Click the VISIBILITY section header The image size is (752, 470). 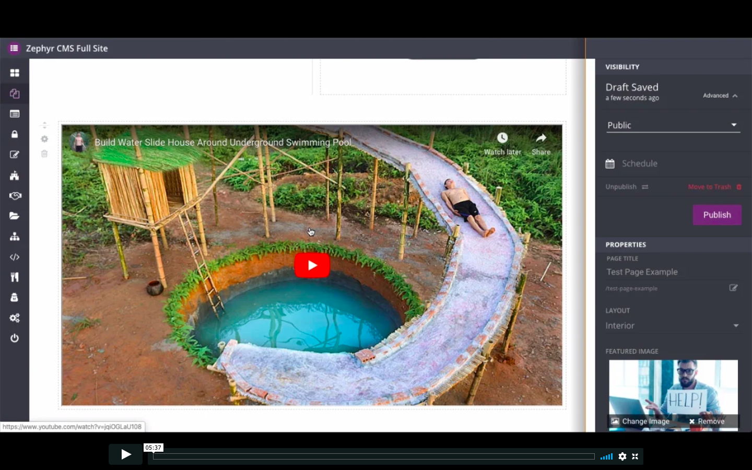622,67
